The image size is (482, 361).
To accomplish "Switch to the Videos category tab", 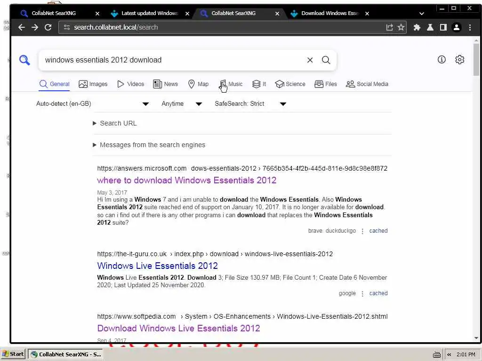I will [x=131, y=84].
